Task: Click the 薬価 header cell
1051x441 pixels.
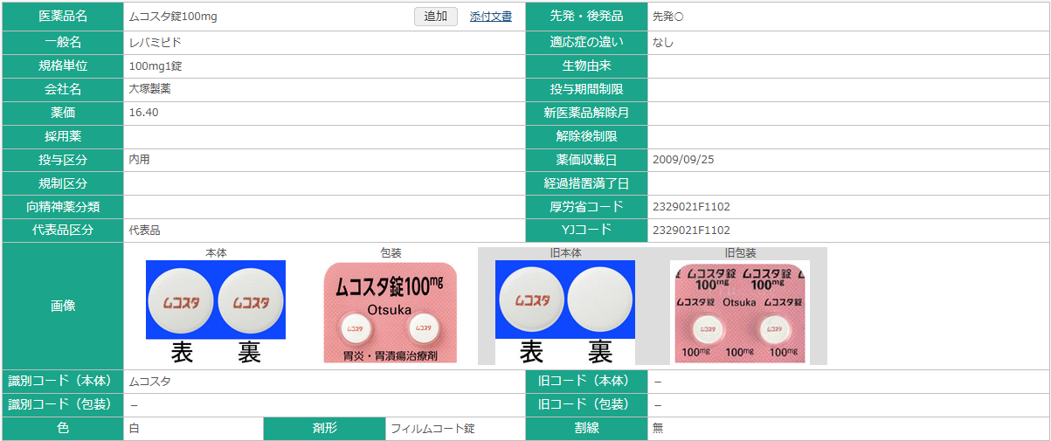Action: (63, 113)
